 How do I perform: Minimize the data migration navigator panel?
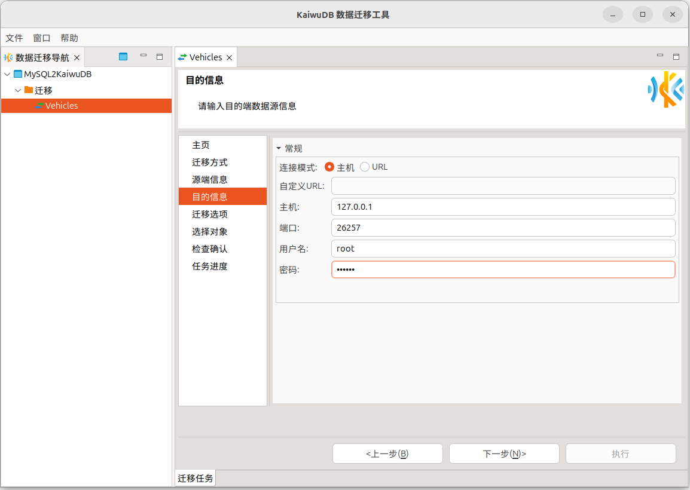(x=144, y=56)
